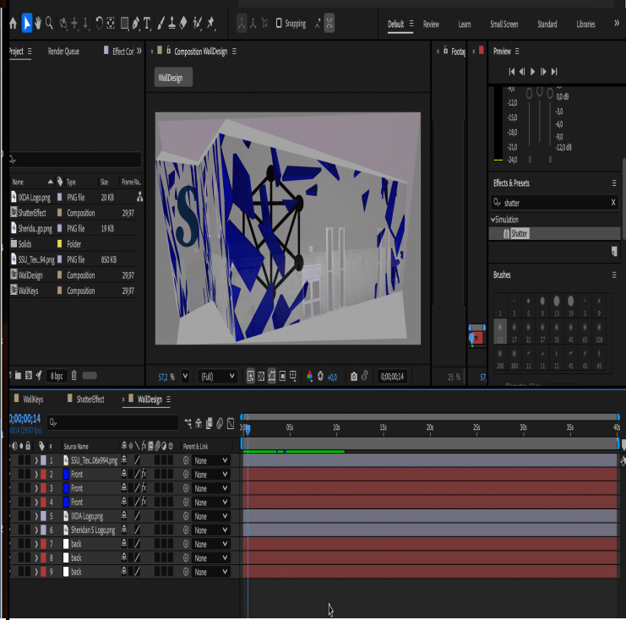Enable the Snapping checkbox

pos(279,24)
